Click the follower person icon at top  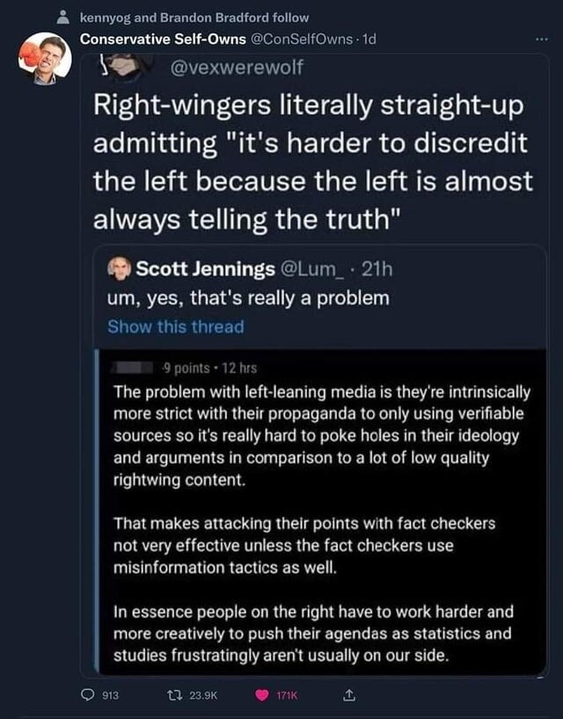(x=61, y=18)
